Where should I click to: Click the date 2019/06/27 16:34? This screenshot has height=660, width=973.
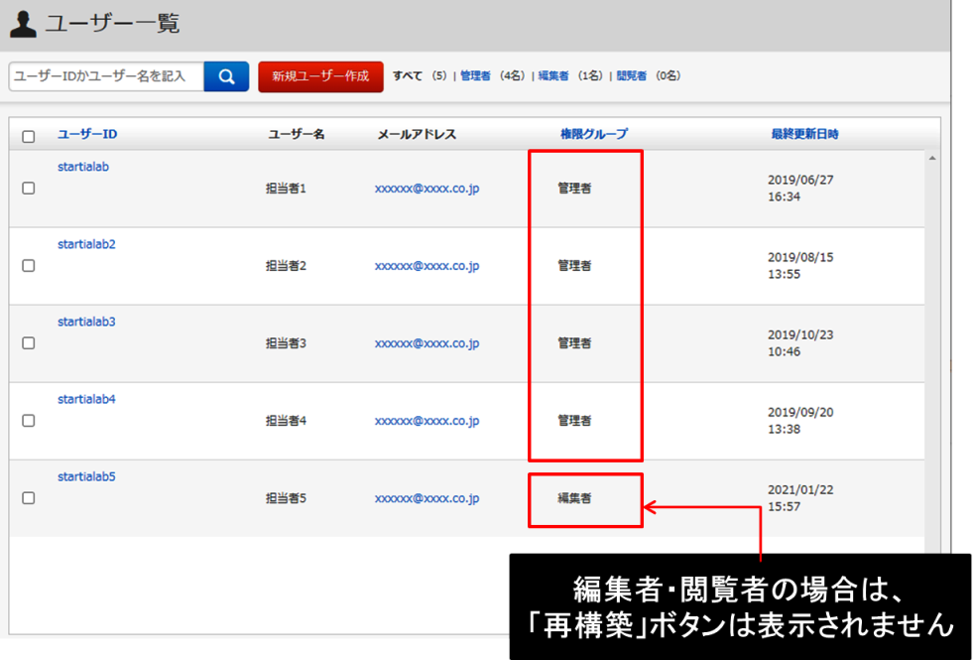[800, 189]
